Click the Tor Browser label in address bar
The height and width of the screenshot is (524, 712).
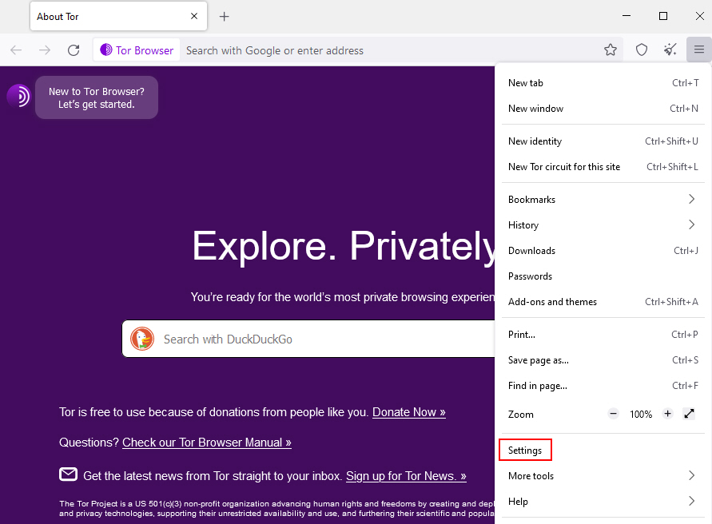[136, 50]
